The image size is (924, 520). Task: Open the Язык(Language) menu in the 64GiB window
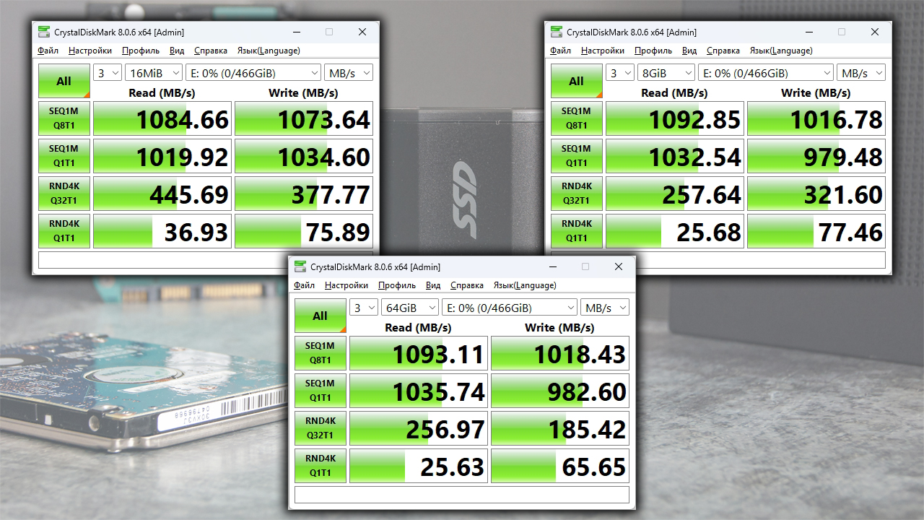pos(525,285)
